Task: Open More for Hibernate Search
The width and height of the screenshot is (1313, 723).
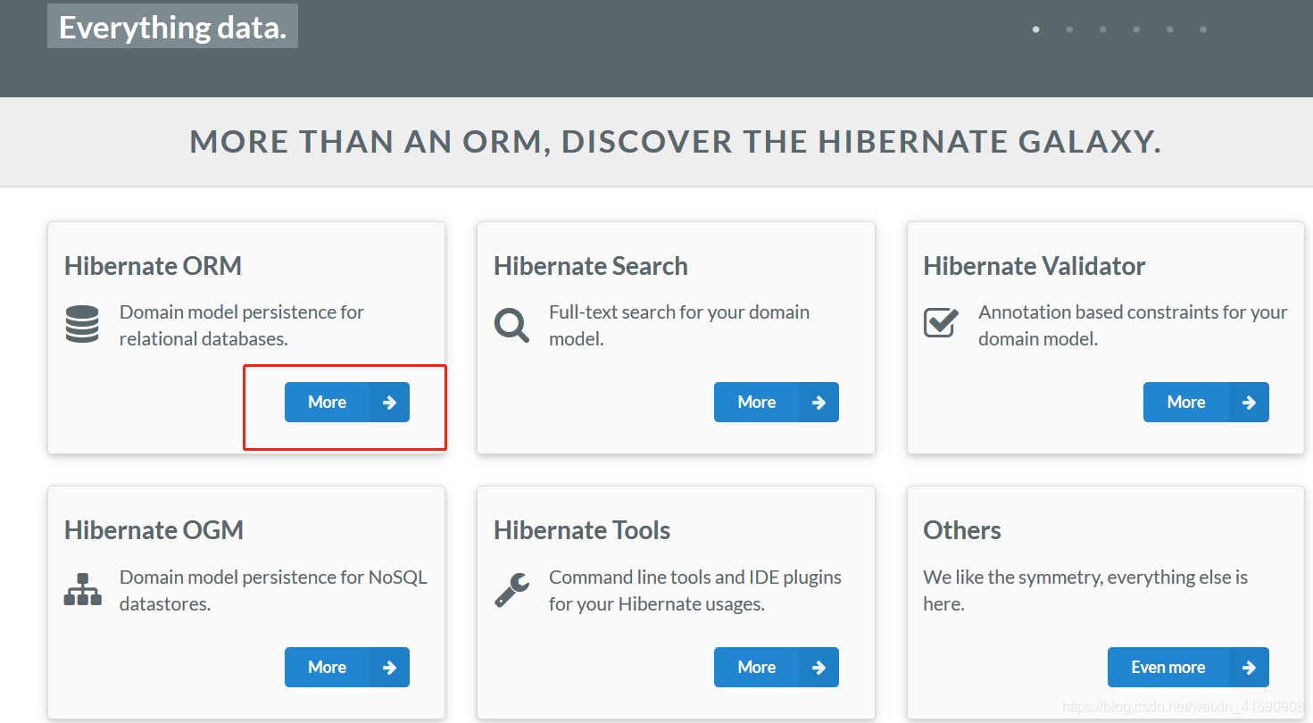Action: [777, 403]
